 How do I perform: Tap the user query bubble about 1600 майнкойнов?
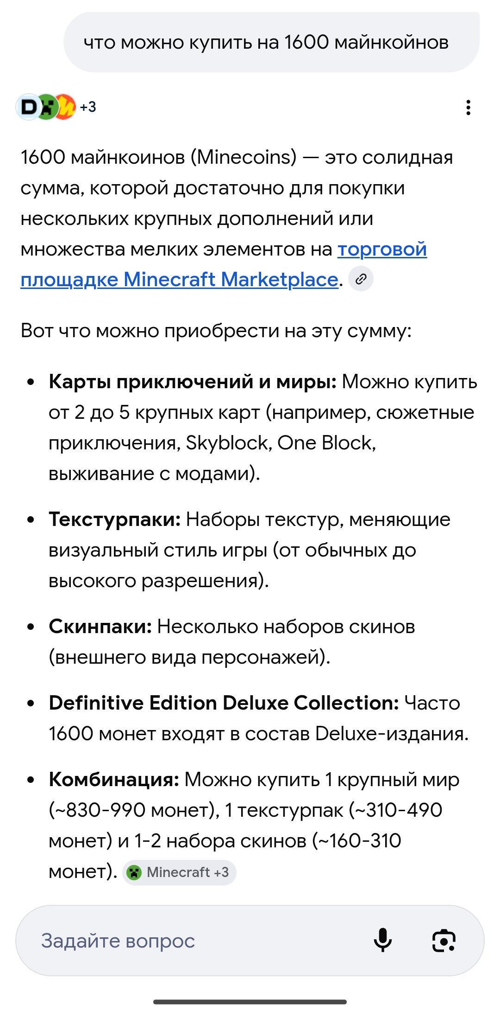[x=271, y=42]
